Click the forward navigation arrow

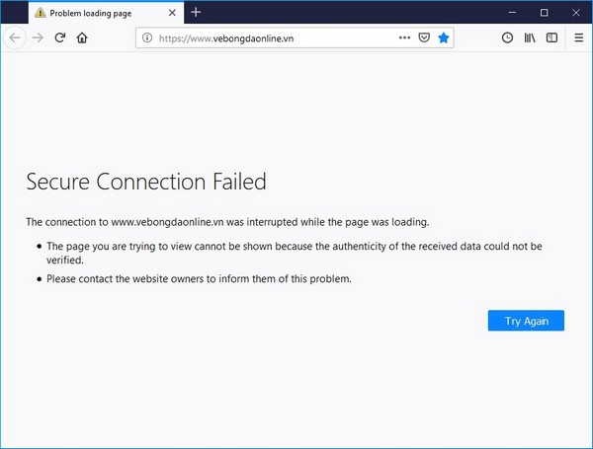point(38,37)
